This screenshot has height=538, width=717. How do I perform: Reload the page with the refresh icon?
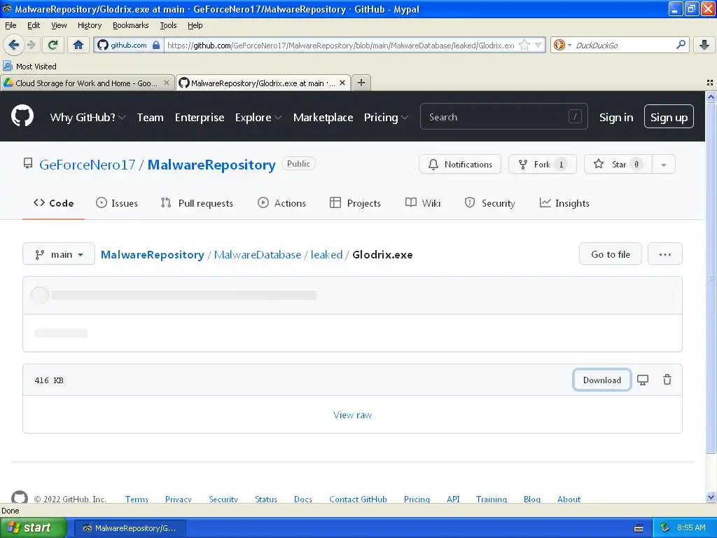click(53, 45)
